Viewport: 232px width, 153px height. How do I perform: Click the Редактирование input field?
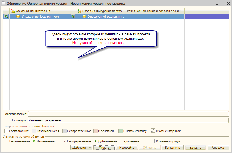[x=128, y=114]
